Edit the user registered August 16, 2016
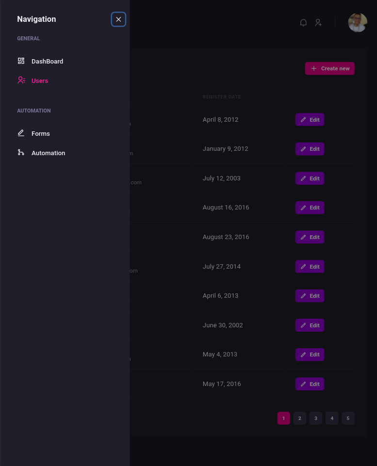377x466 pixels. tap(310, 208)
